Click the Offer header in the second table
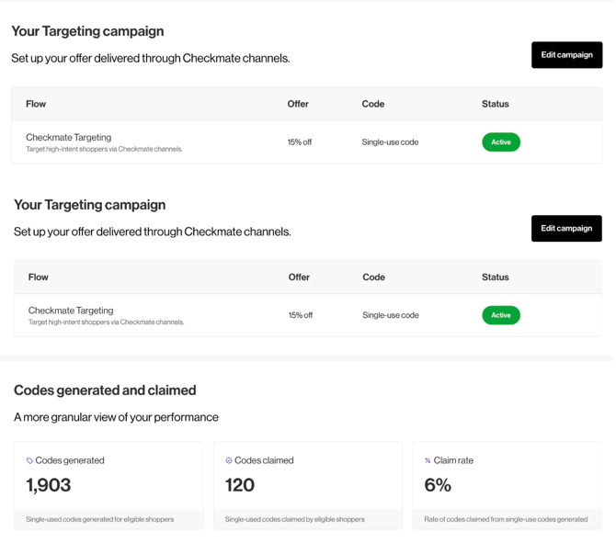The image size is (616, 543). 299,277
